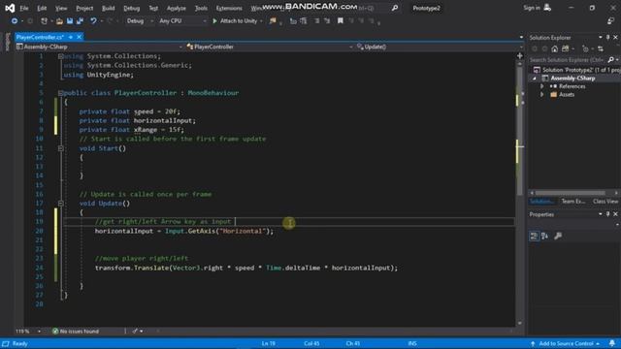Image resolution: width=621 pixels, height=349 pixels.
Task: Close the PlayerController.cs tab
Action: click(80, 37)
